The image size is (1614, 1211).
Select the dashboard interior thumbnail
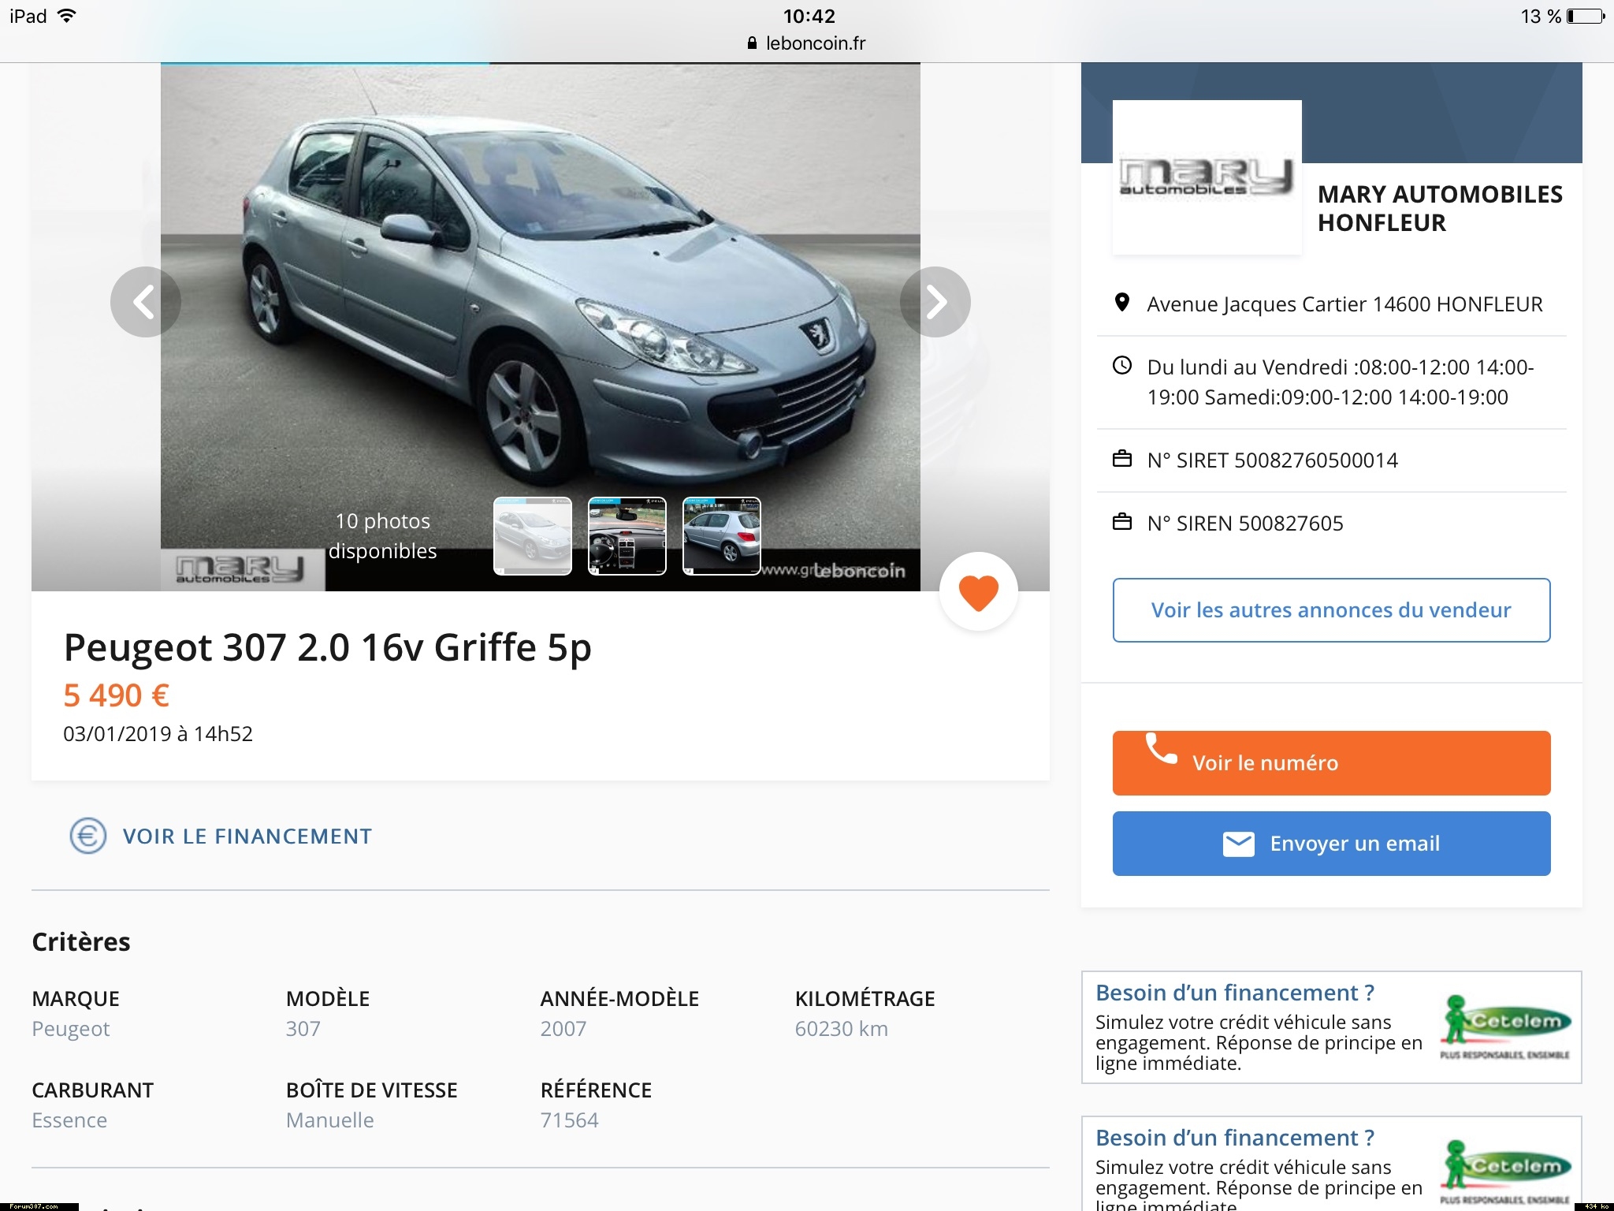tap(627, 536)
